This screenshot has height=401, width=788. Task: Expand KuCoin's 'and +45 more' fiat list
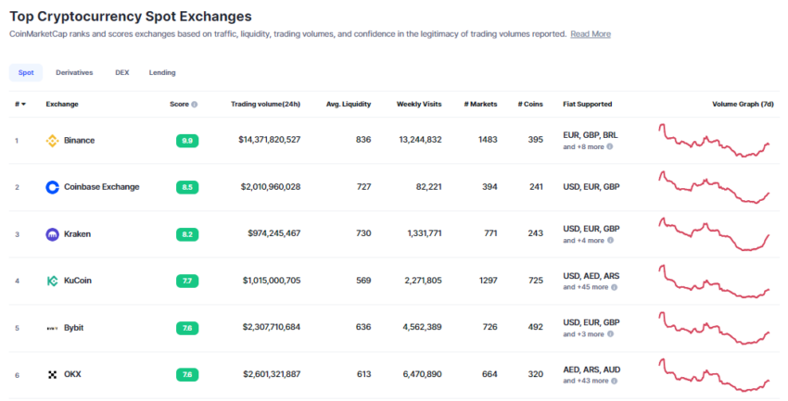586,287
